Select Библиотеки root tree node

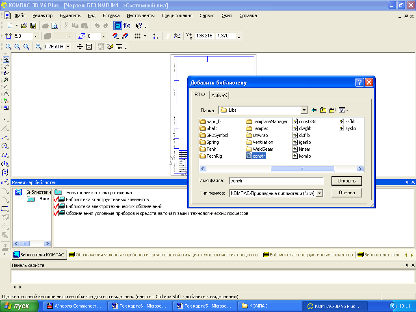coord(33,192)
